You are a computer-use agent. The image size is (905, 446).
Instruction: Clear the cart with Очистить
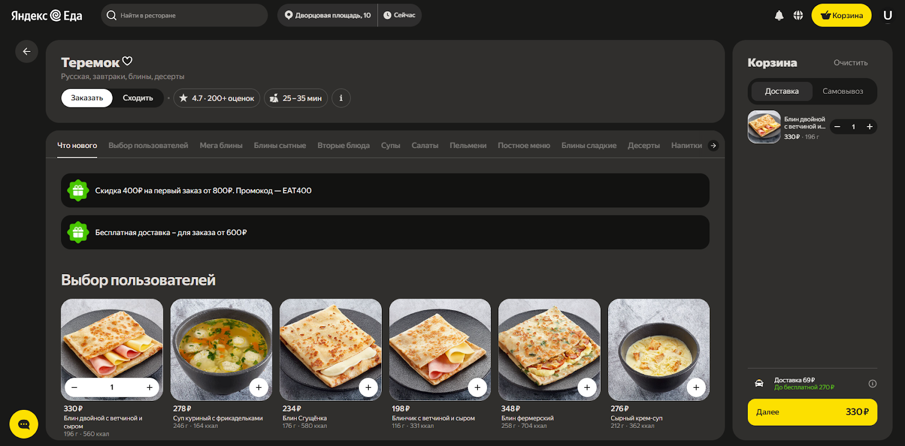851,63
